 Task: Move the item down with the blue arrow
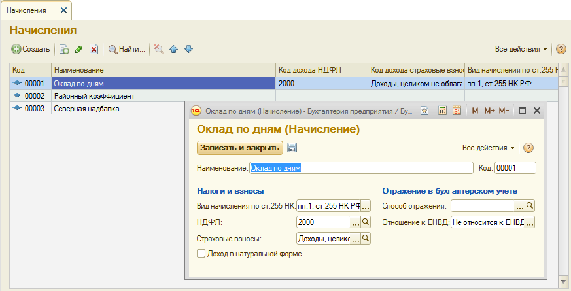tap(189, 49)
